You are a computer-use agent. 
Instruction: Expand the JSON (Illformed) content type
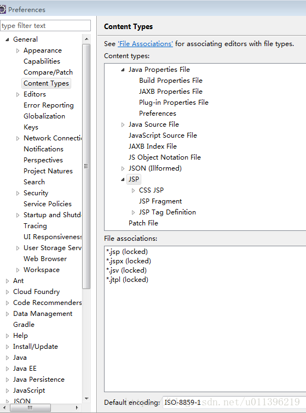coord(123,168)
